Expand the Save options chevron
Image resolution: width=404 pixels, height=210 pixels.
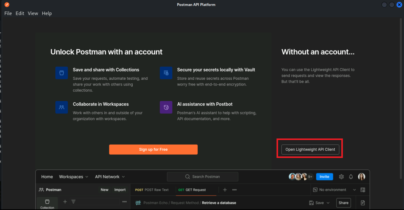328,203
